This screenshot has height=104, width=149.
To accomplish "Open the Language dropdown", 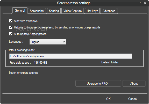I will click(48, 42).
